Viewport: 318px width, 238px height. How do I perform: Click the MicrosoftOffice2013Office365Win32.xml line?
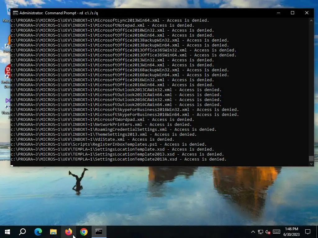click(124, 50)
